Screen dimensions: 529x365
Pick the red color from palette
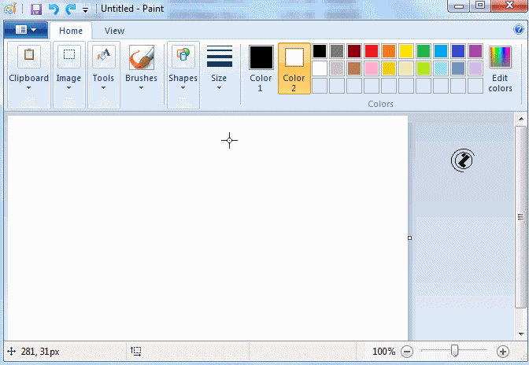coord(372,51)
